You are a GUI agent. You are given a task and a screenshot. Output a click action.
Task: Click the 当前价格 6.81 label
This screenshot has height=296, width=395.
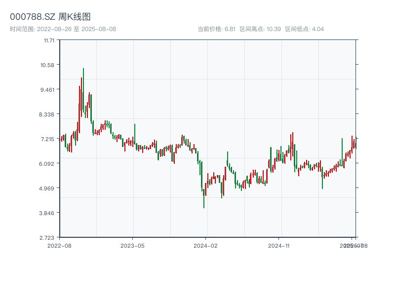216,29
